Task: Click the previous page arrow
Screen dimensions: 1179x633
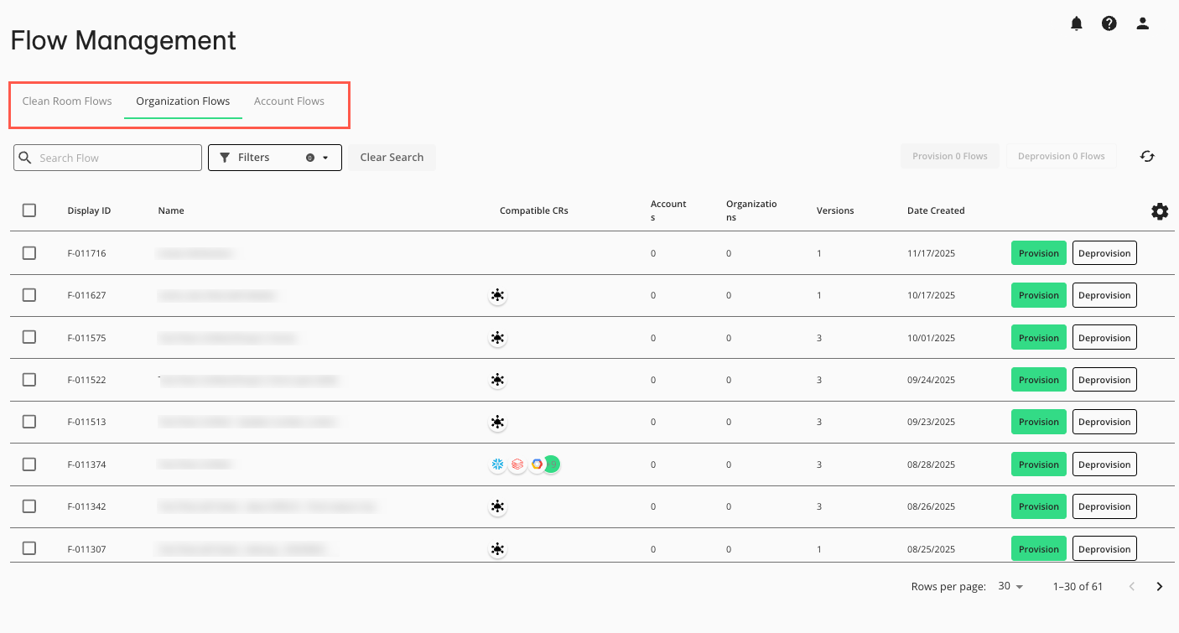Action: pyautogui.click(x=1132, y=587)
